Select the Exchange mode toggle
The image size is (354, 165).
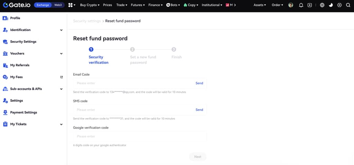[x=43, y=5]
